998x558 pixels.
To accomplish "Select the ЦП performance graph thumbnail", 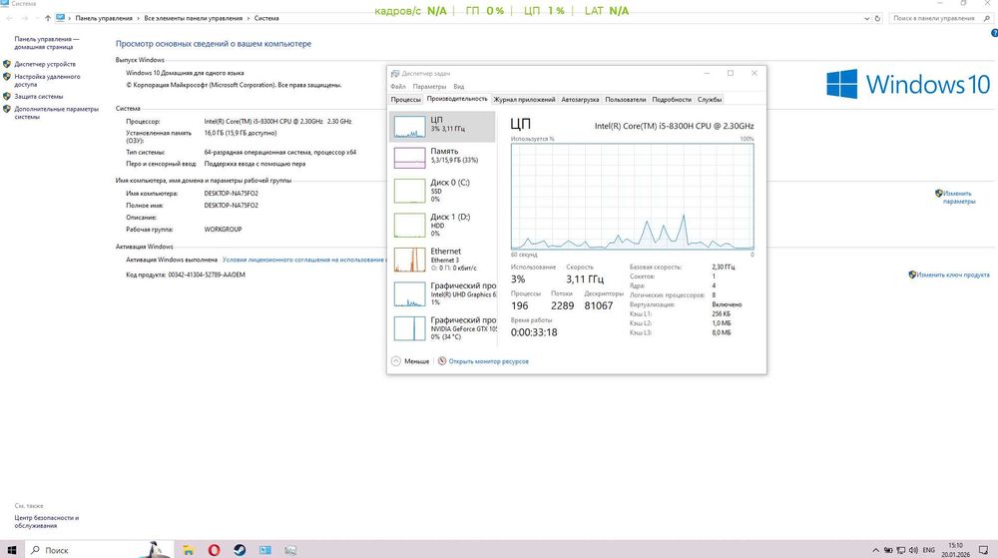I will [409, 127].
